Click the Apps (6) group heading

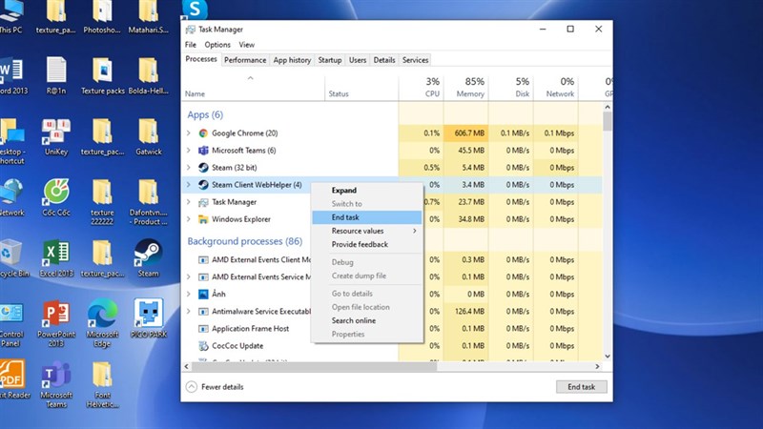coord(205,114)
